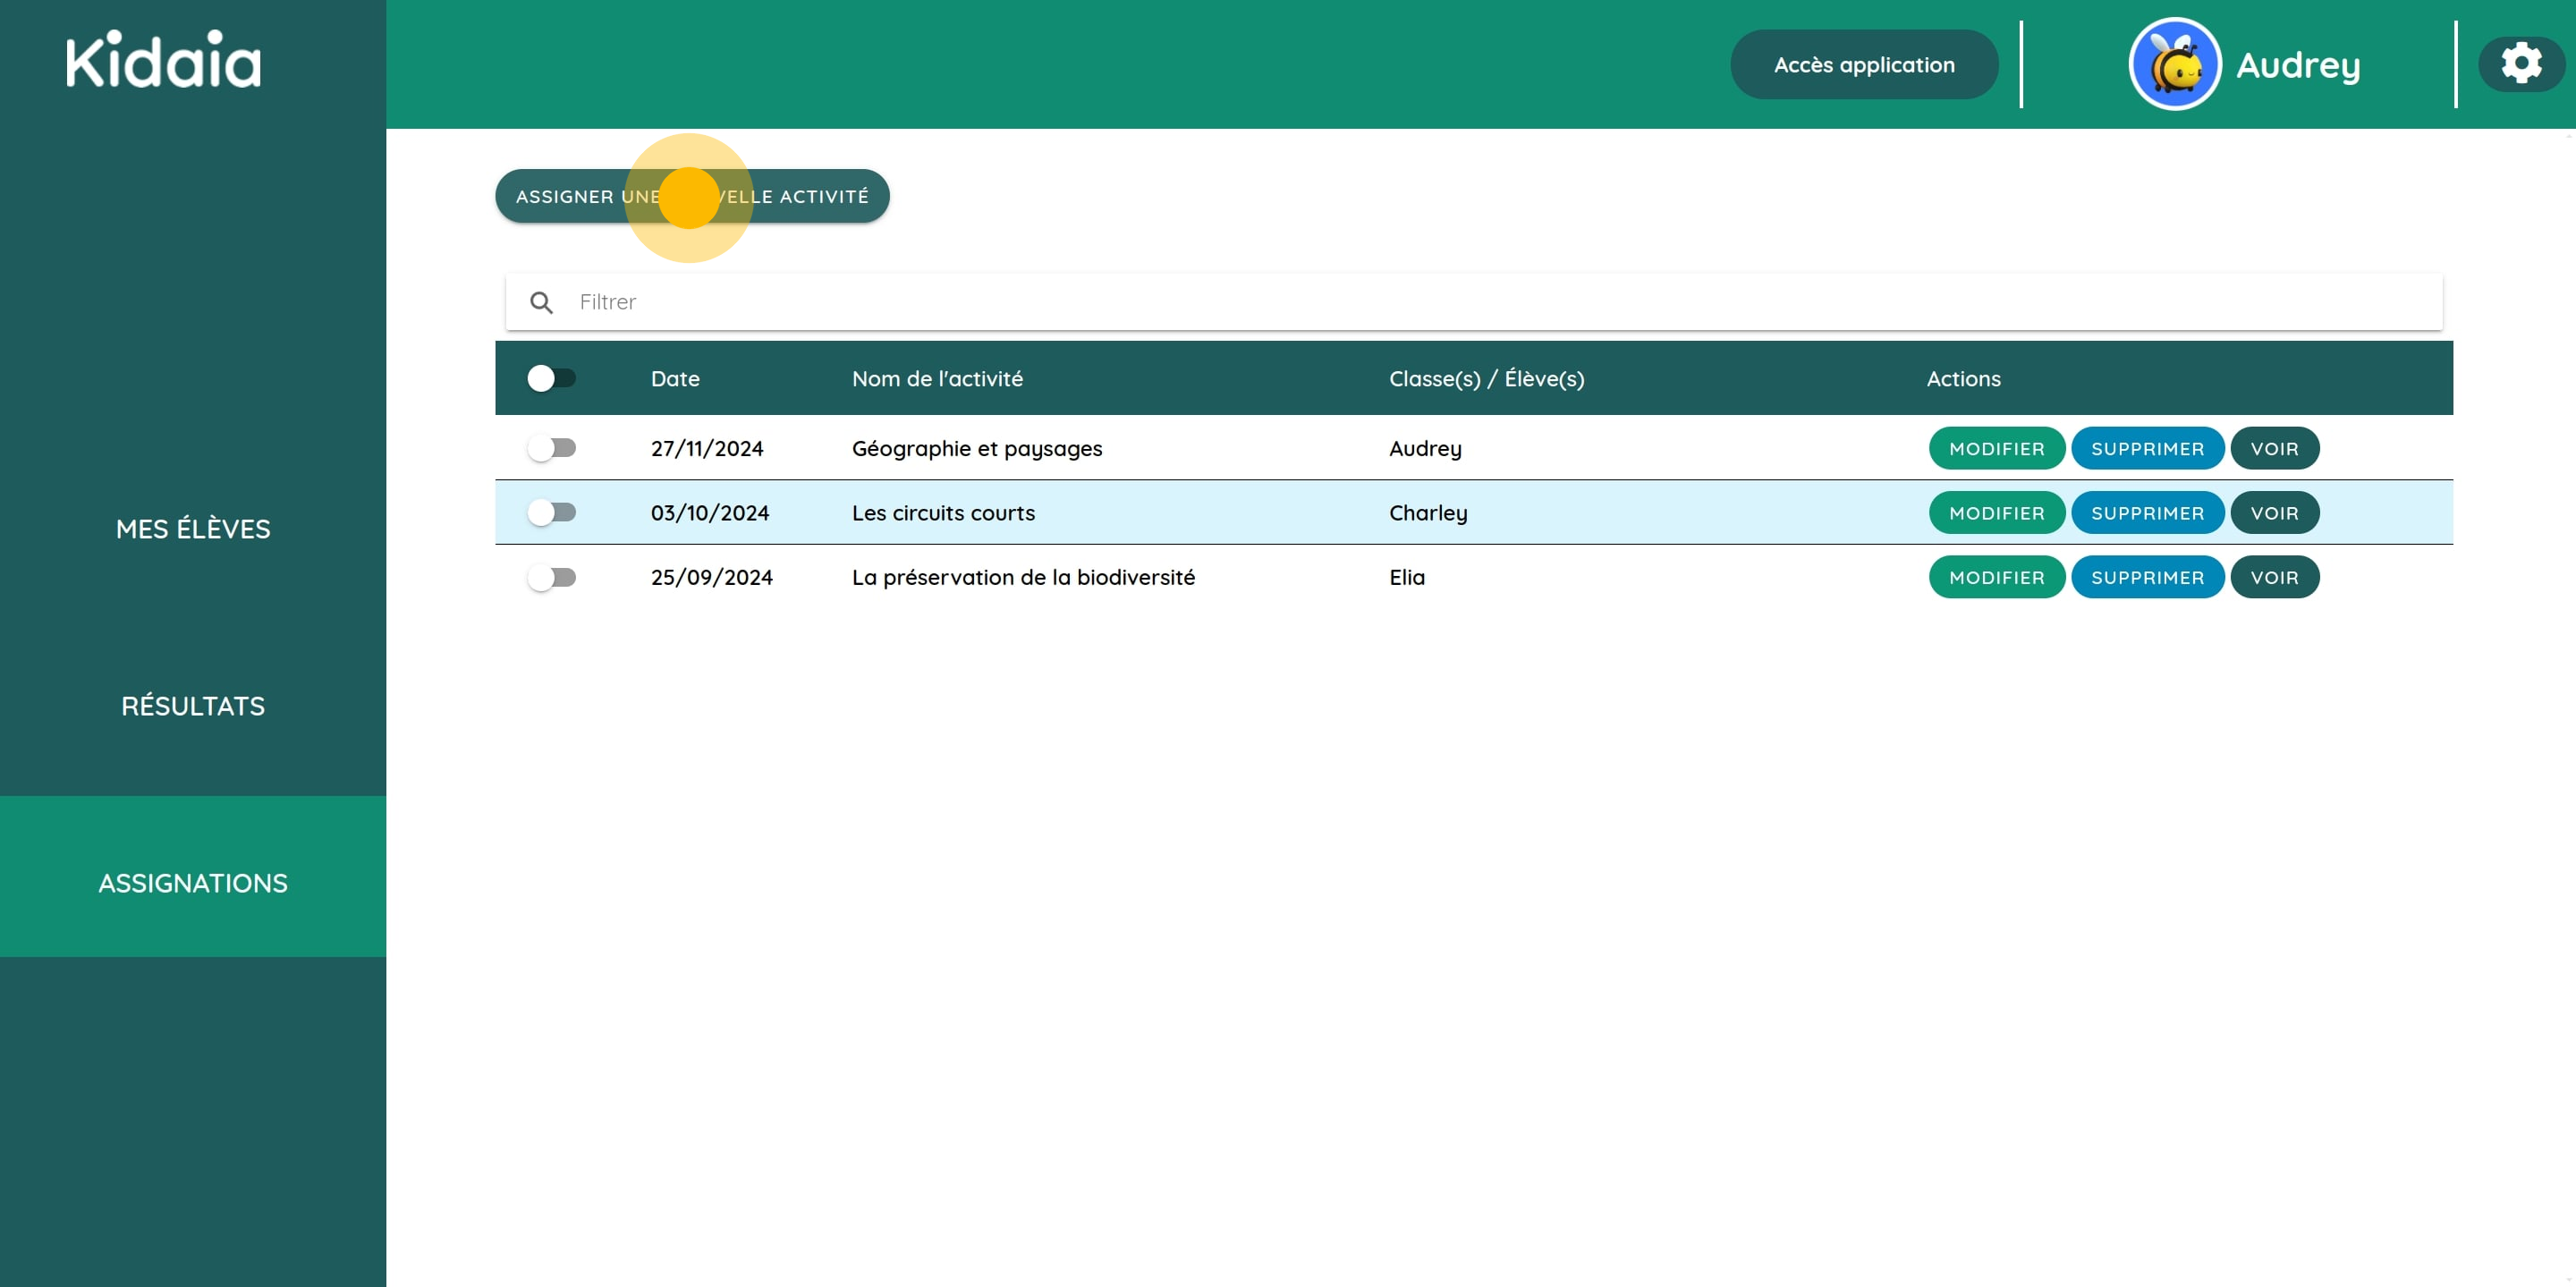
Task: Toggle the switch for Géographie et paysages
Action: (552, 448)
